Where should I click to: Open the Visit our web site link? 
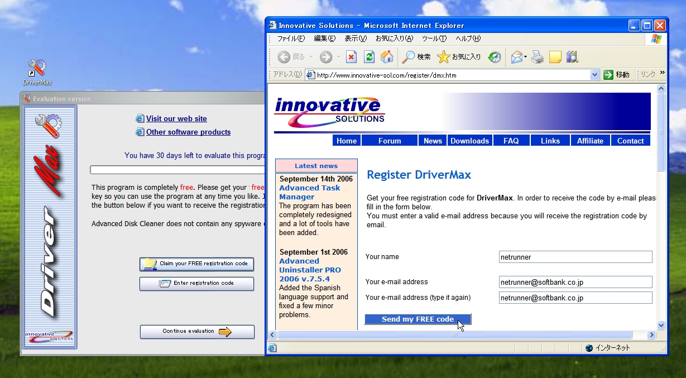176,118
